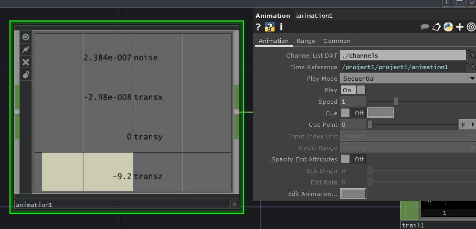The height and width of the screenshot is (229, 476).
Task: Click the lock flag on animation1 node
Action: (x=25, y=75)
